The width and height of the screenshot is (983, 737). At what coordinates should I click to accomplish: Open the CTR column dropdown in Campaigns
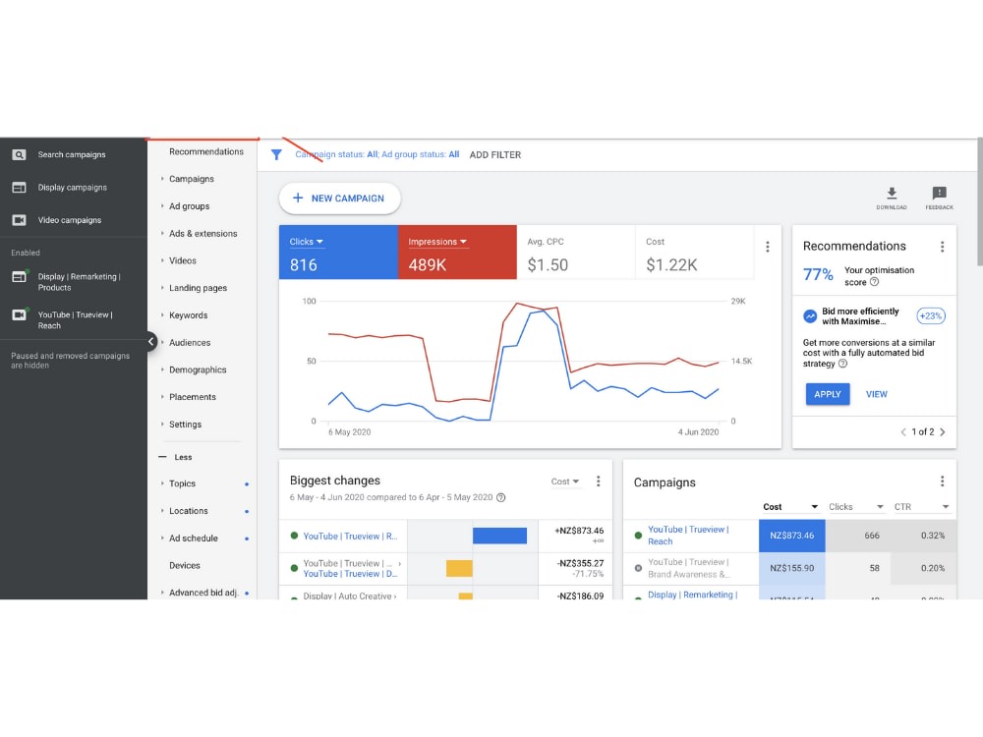(x=922, y=507)
